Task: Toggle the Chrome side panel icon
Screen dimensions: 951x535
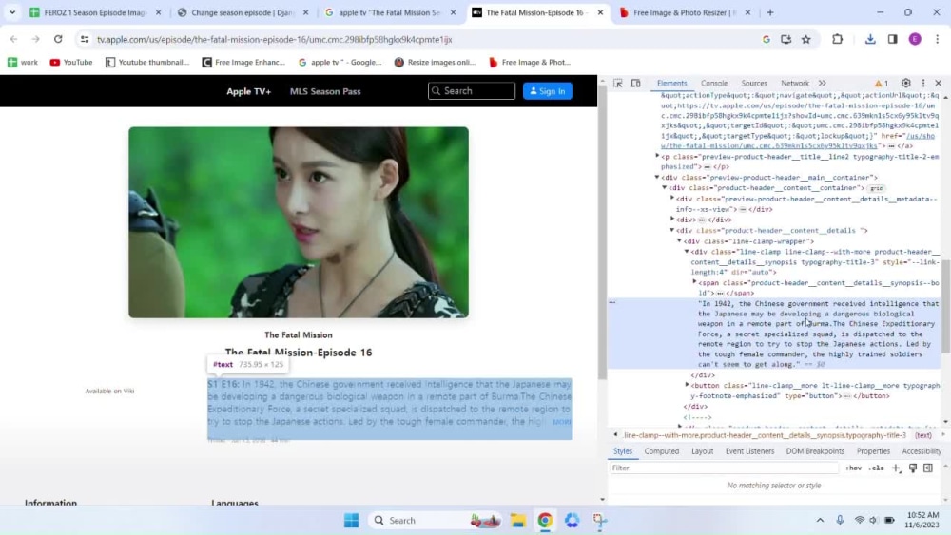Action: pos(892,39)
